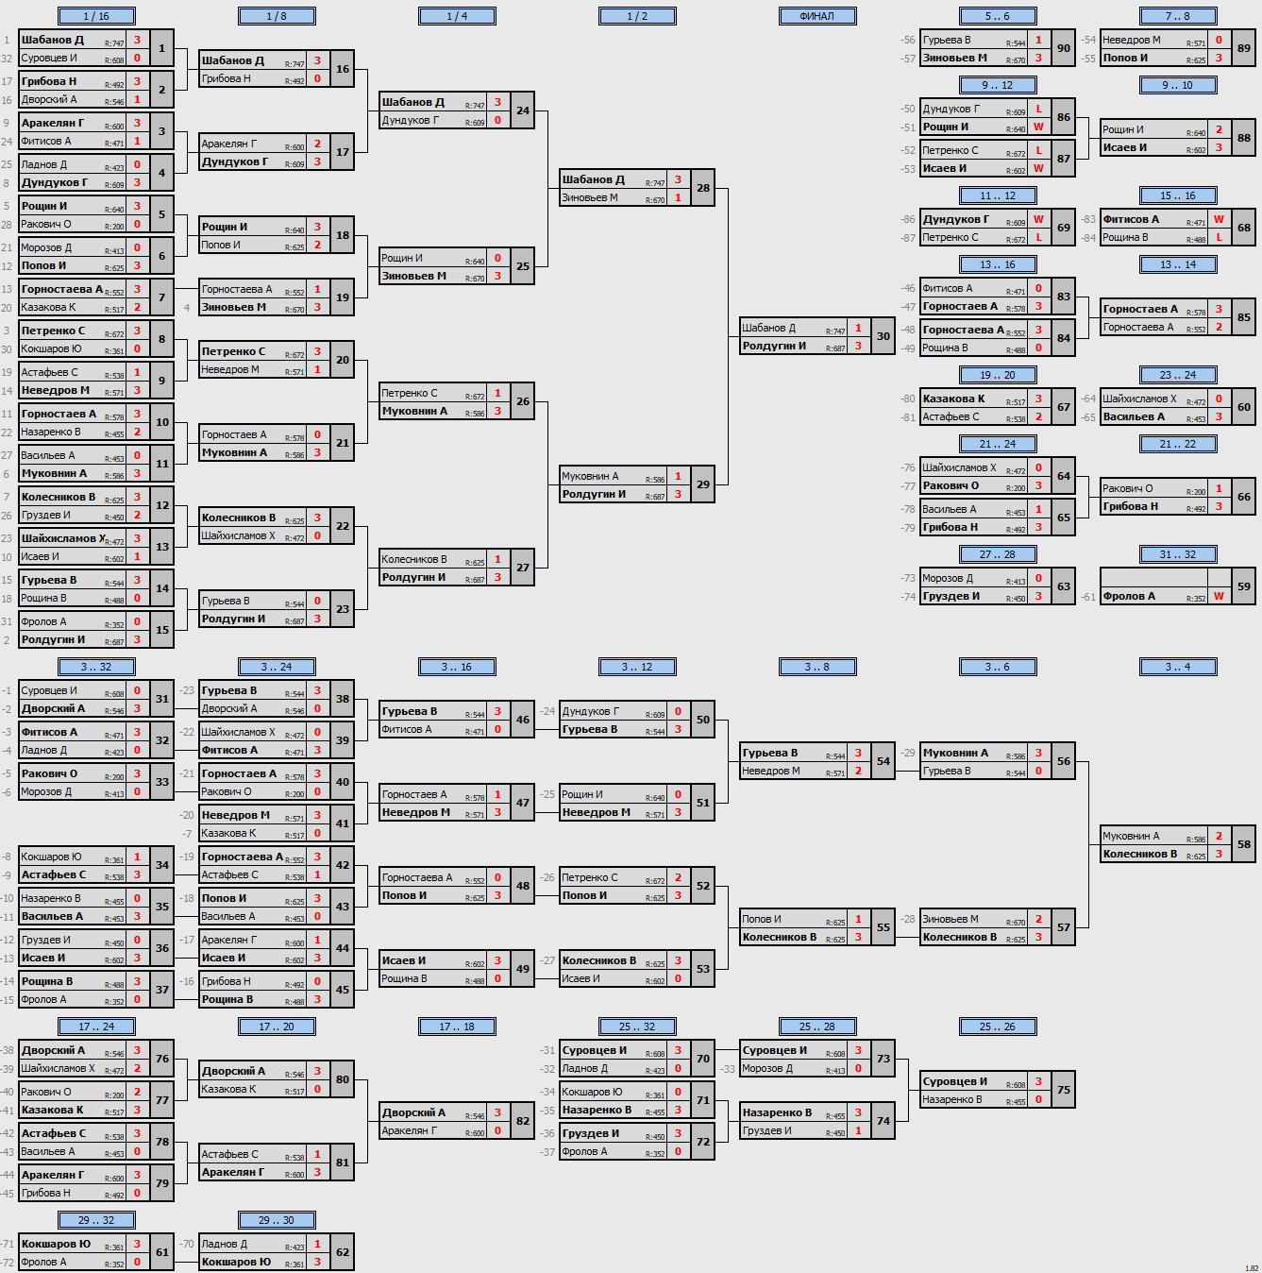Viewport: 1262px width, 1273px height.
Task: Select the '17 .. 24' round header
Action: (96, 1027)
